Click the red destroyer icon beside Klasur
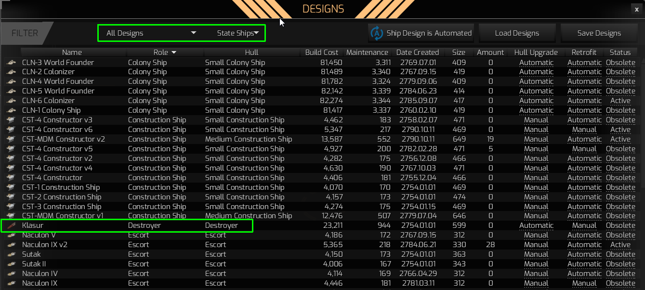 11,225
